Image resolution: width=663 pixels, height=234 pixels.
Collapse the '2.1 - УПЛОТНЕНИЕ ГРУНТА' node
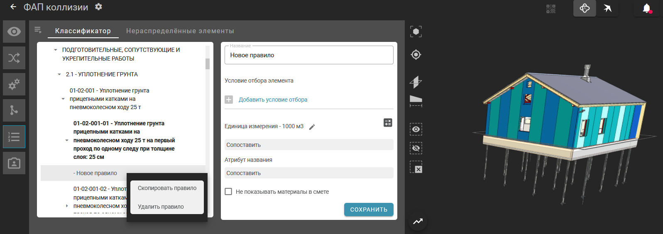[59, 75]
